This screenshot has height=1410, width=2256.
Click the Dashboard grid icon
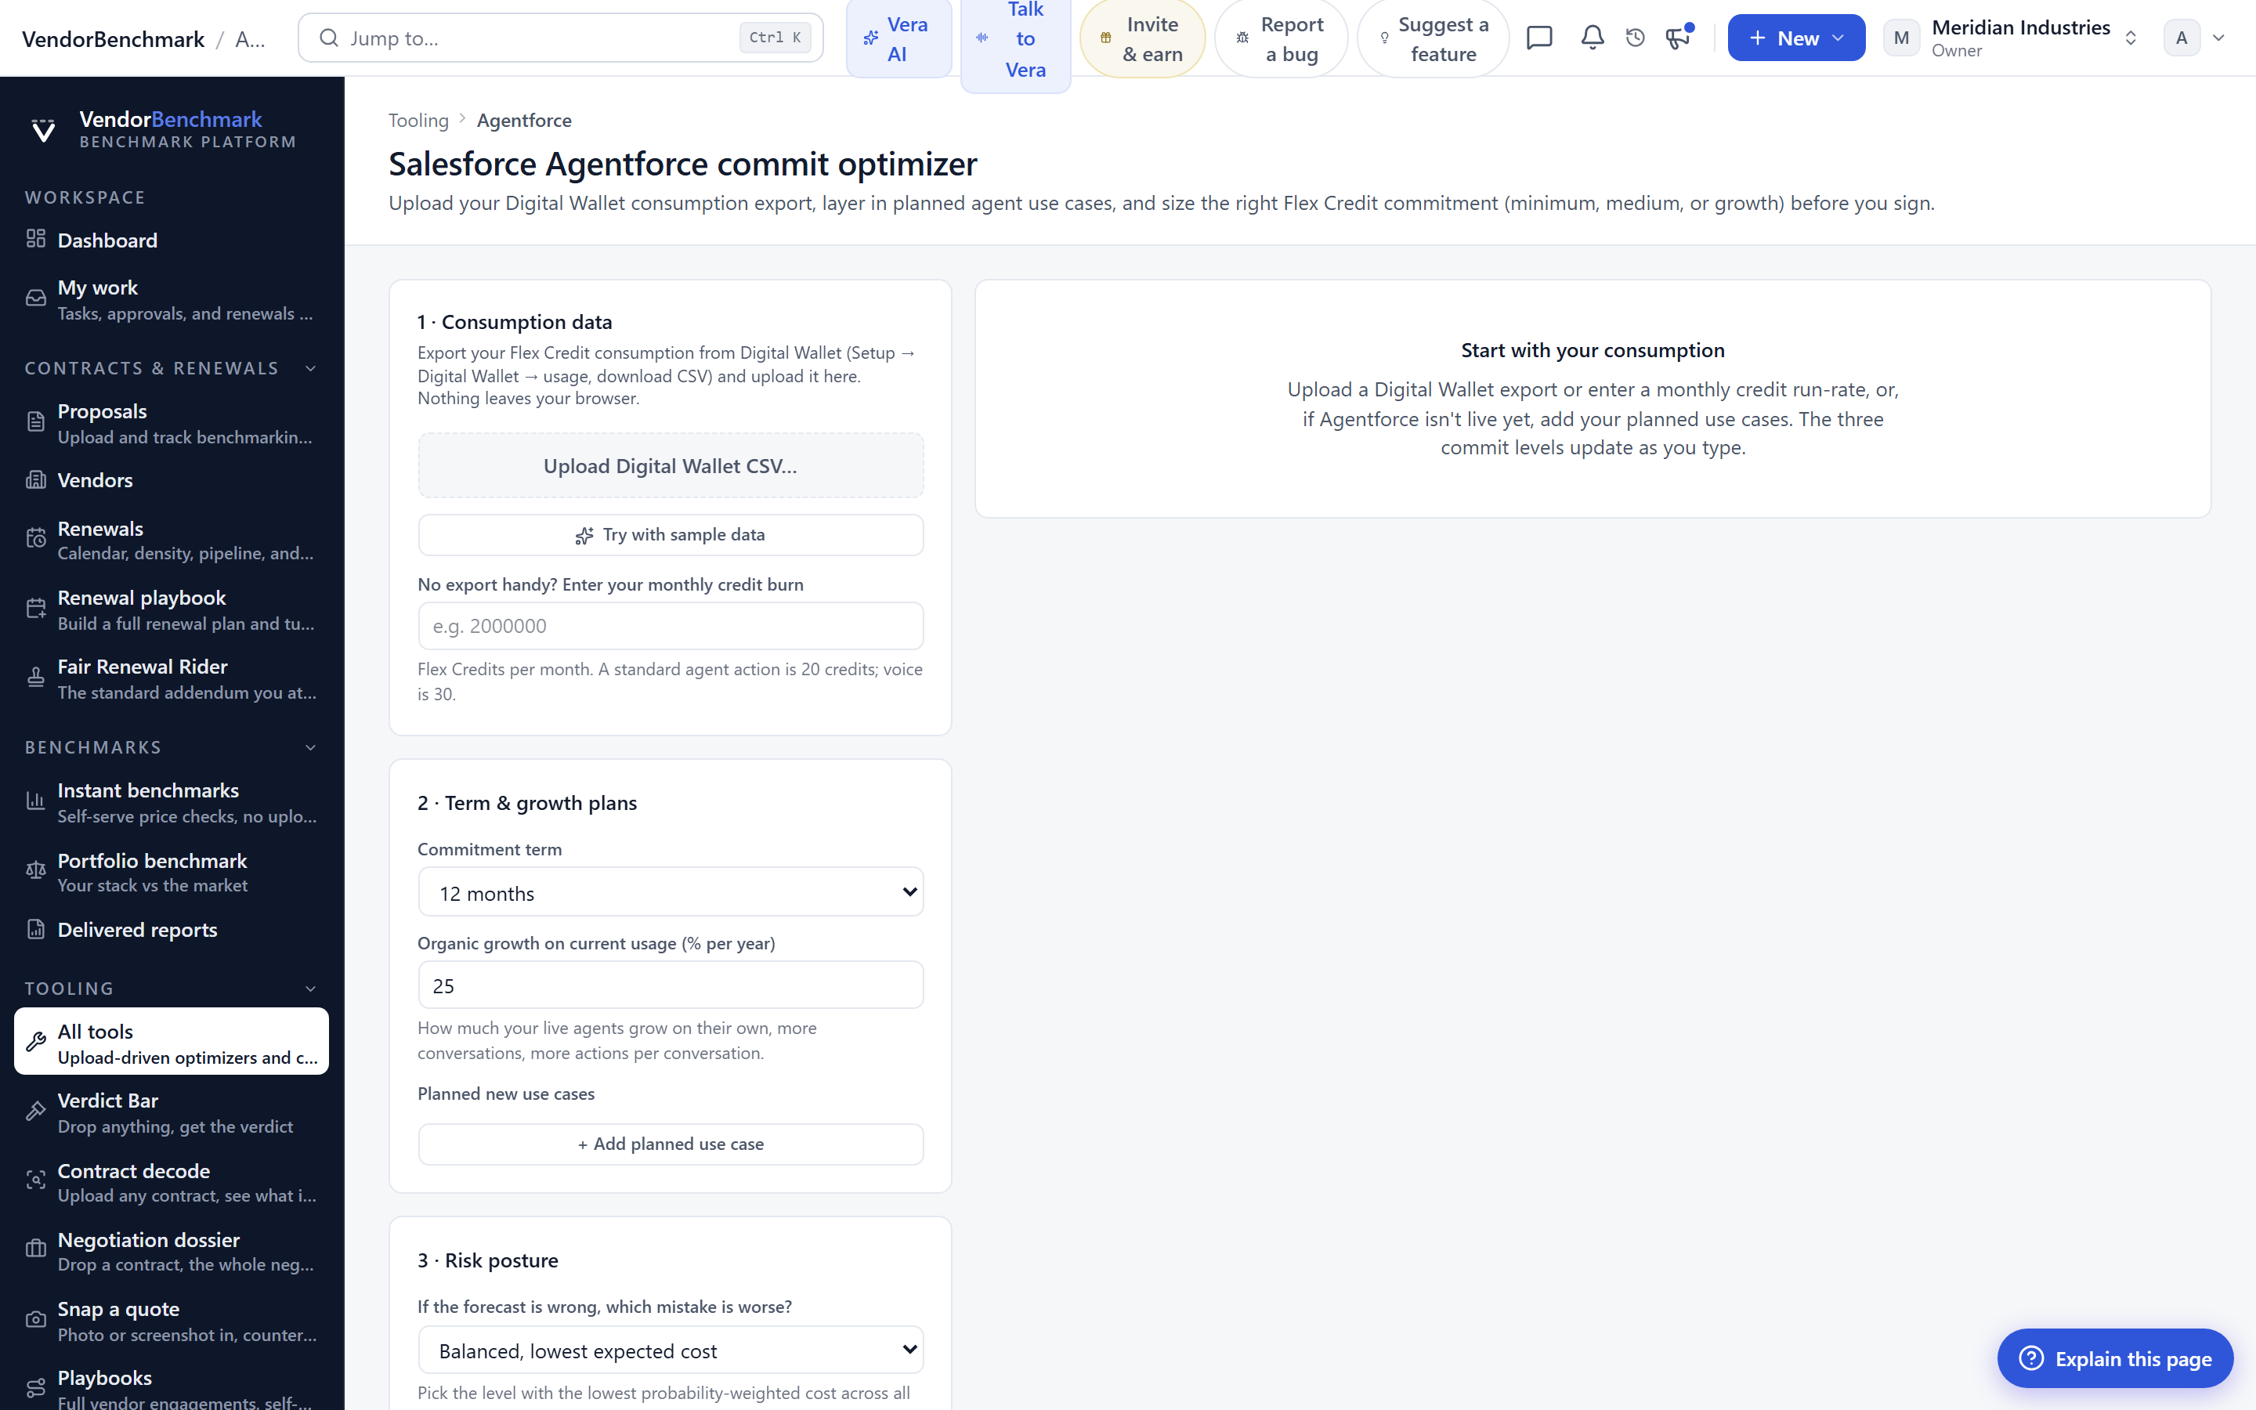(x=35, y=240)
